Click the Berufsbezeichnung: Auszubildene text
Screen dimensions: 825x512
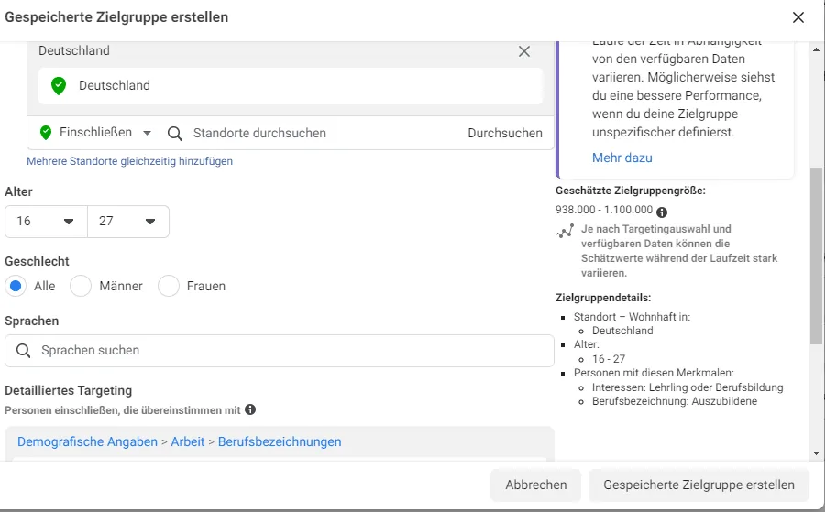pyautogui.click(x=675, y=401)
